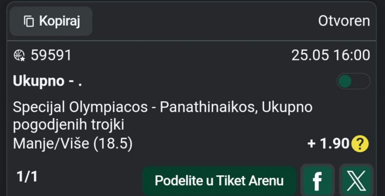Click the Manje/Više (18.5) market line
The height and width of the screenshot is (196, 385).
coord(73,144)
